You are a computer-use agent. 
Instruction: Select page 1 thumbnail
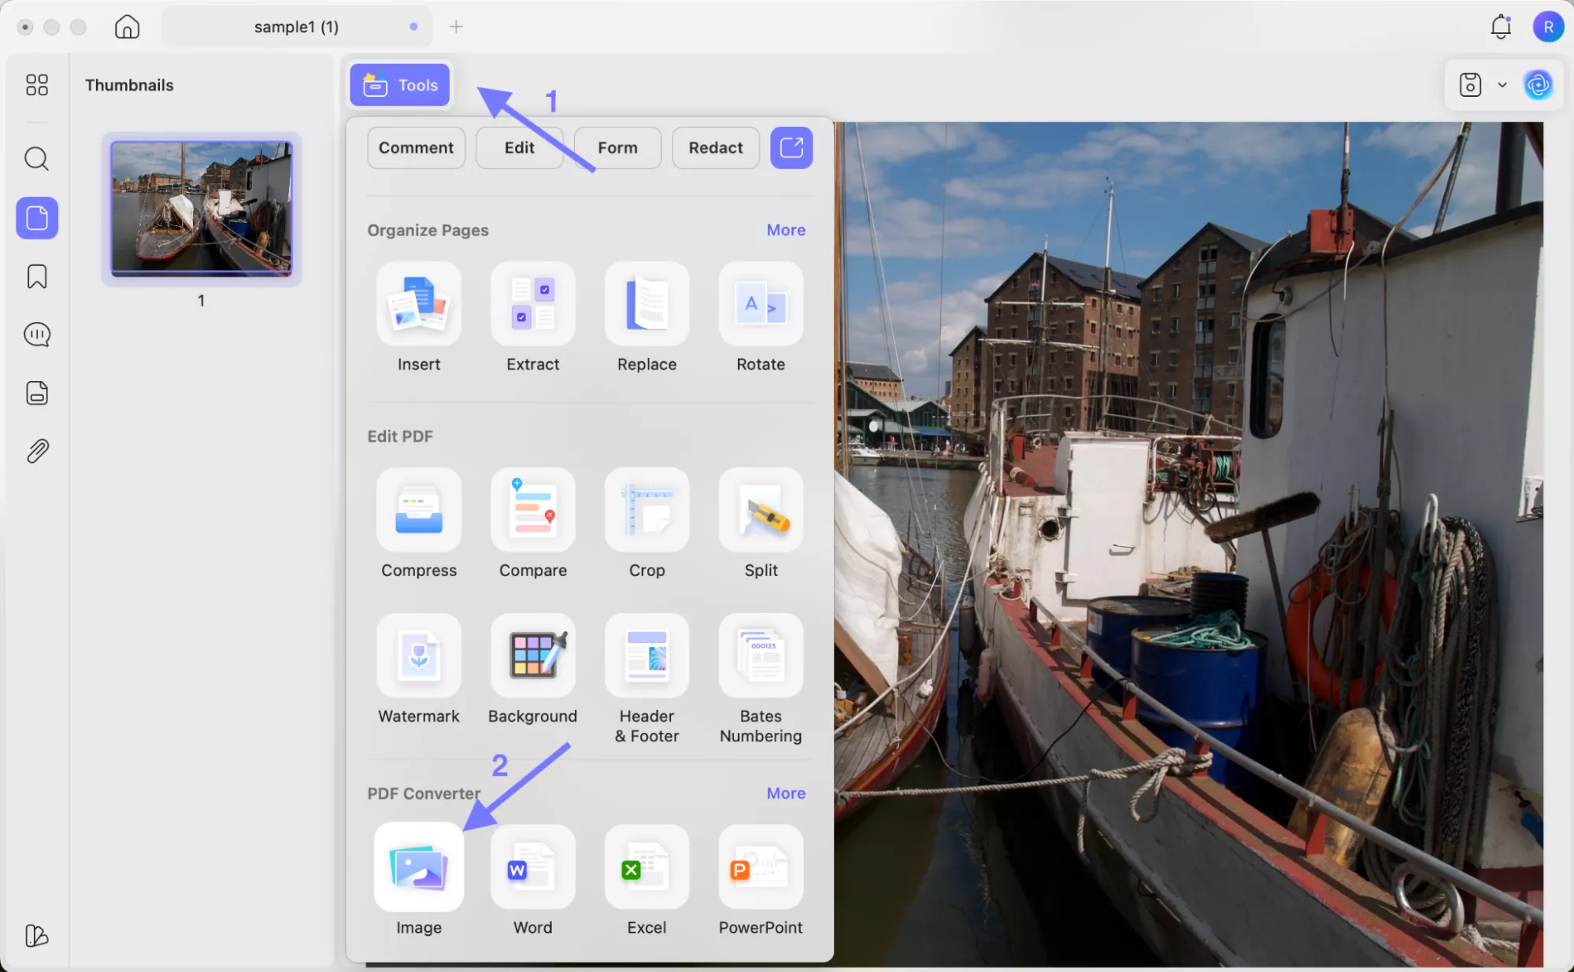tap(201, 208)
